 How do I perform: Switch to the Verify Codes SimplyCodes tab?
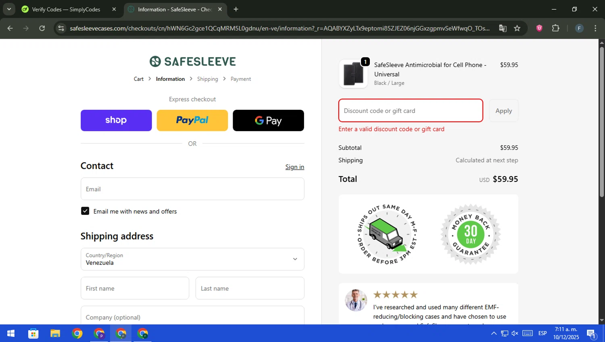pos(66,9)
